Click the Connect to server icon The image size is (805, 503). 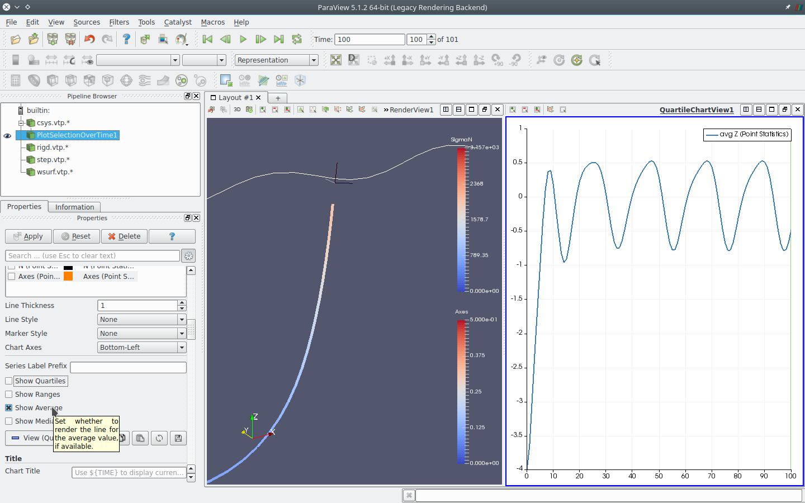(x=53, y=39)
